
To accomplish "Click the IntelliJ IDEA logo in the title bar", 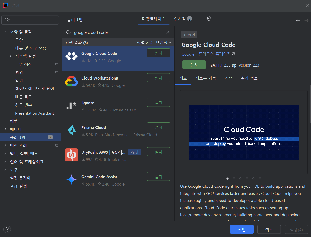I will [x=5, y=5].
